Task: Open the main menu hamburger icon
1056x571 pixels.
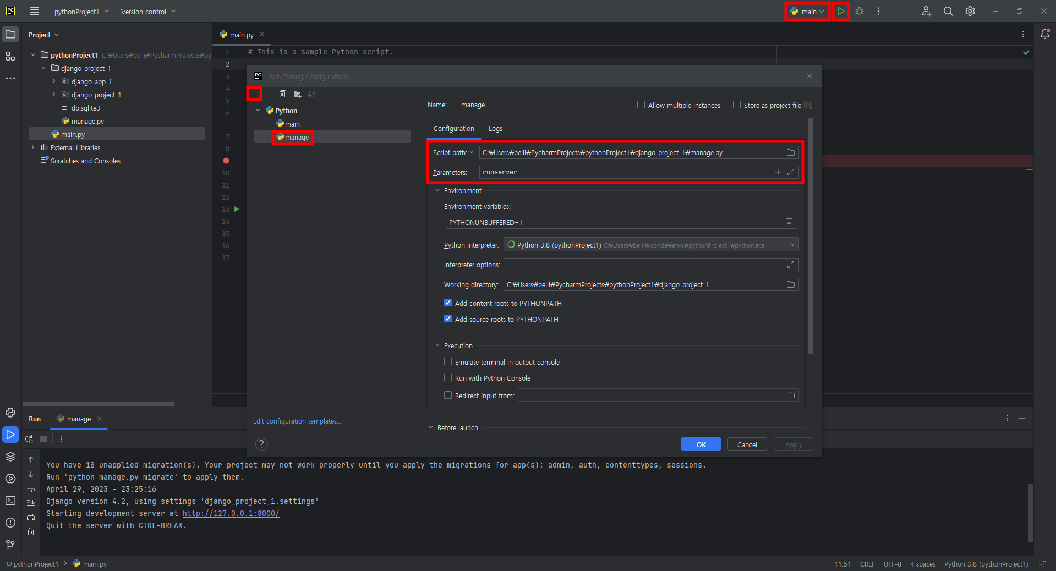Action: tap(35, 11)
